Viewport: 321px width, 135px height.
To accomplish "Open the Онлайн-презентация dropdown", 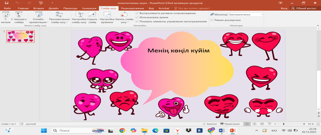I will [x=39, y=18].
